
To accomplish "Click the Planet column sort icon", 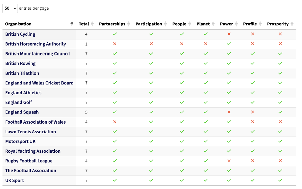I will click(213, 24).
